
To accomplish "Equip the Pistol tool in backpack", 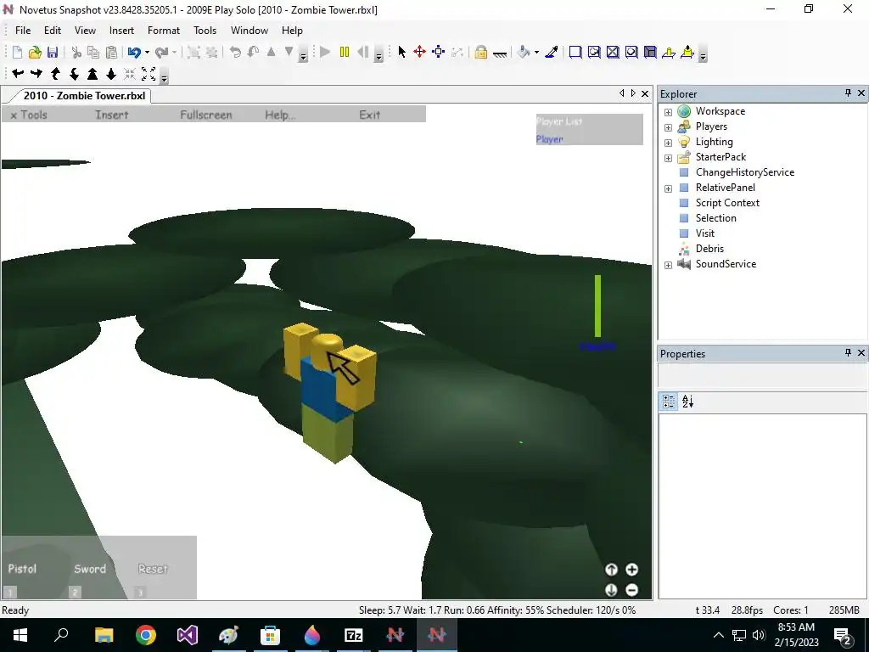I will 22,569.
